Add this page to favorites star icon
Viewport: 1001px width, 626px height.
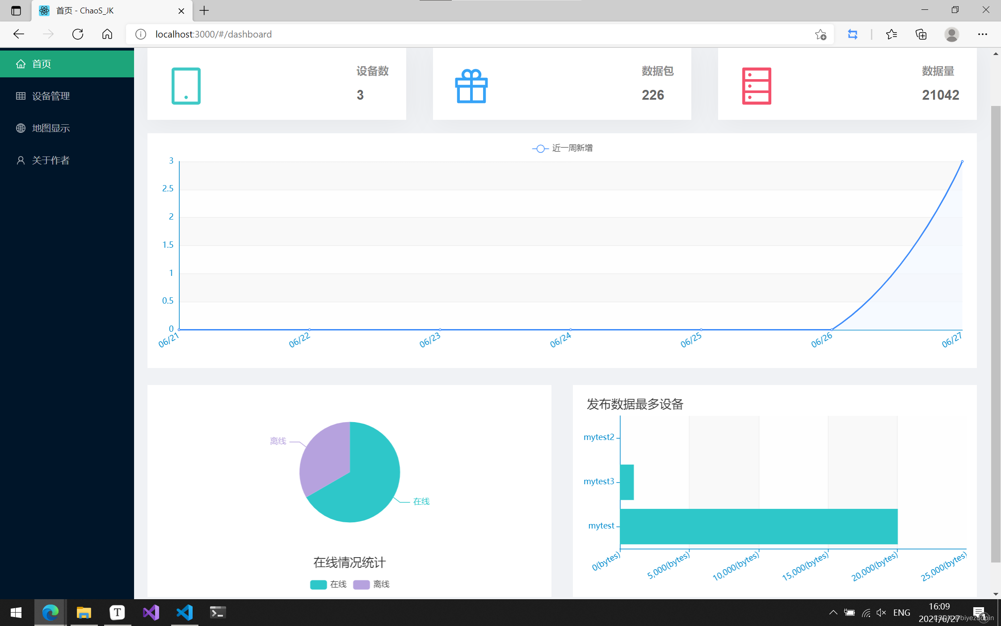click(820, 34)
